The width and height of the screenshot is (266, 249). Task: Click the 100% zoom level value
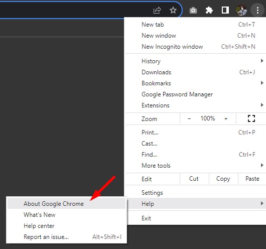(207, 118)
